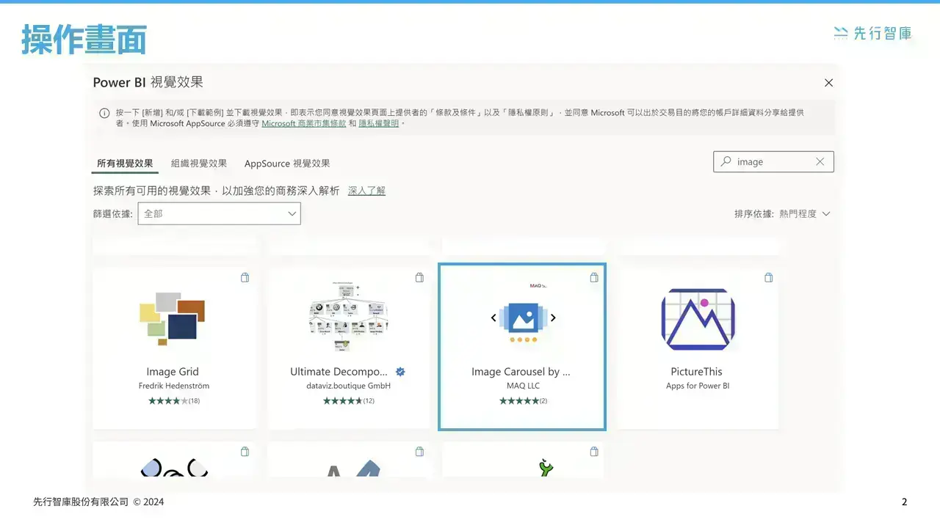Click the Image Carousel by ... title
Screen dimensions: 940x528
521,372
